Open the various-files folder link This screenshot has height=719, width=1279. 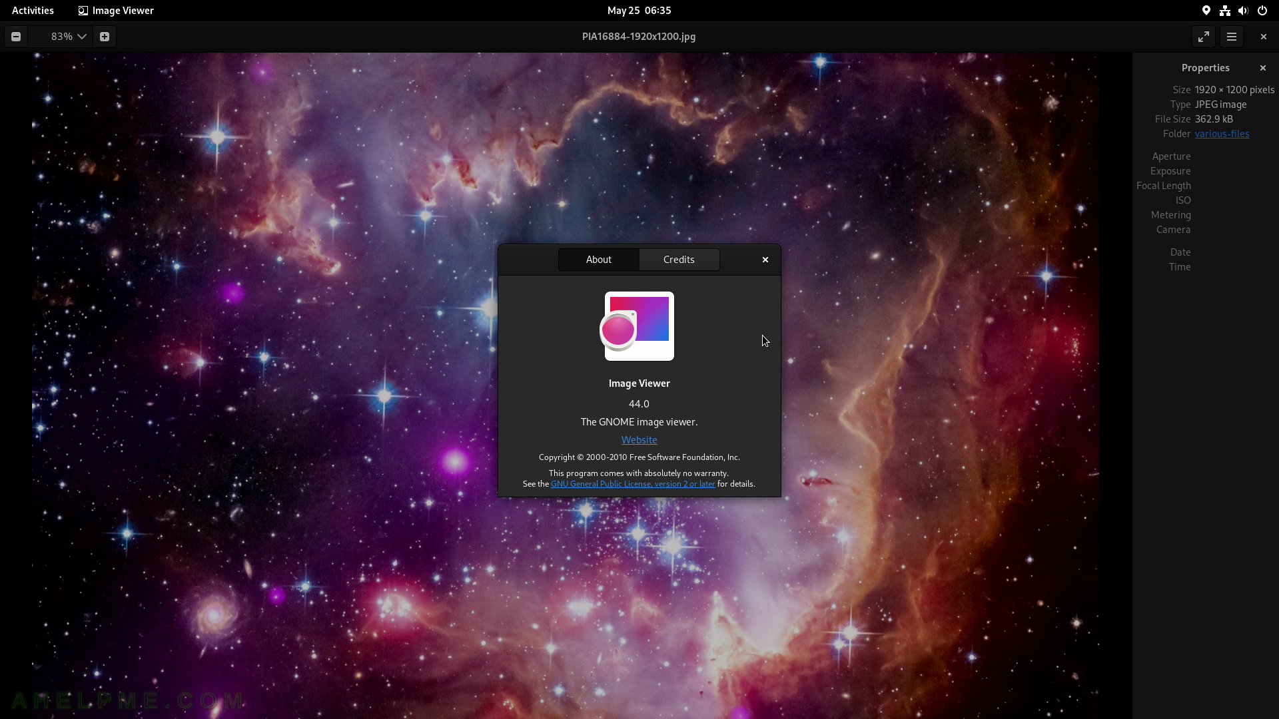click(x=1222, y=134)
